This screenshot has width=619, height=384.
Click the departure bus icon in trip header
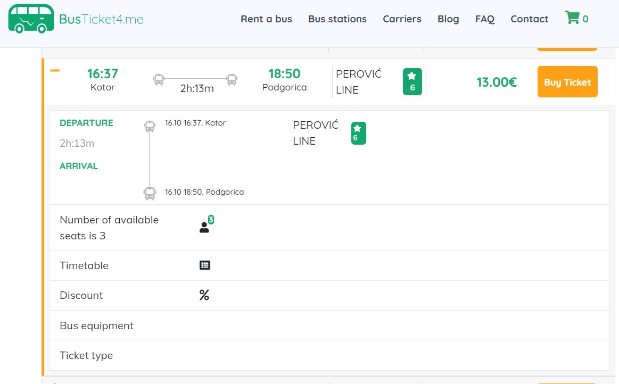click(x=159, y=80)
